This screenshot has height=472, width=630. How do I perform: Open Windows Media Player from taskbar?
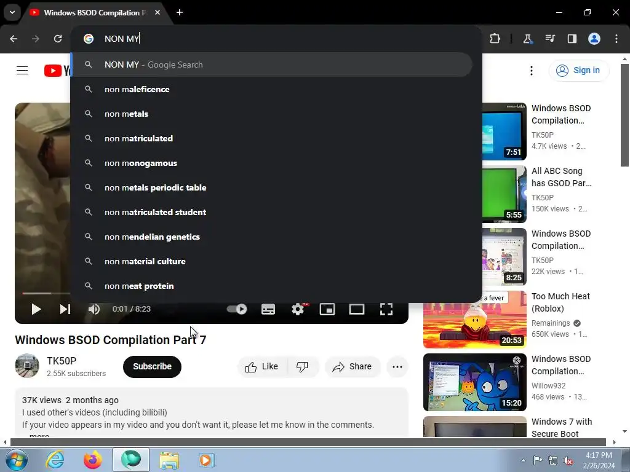207,460
